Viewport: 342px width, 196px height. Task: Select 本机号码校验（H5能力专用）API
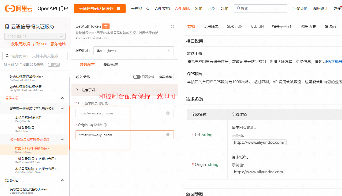pyautogui.click(x=35, y=170)
